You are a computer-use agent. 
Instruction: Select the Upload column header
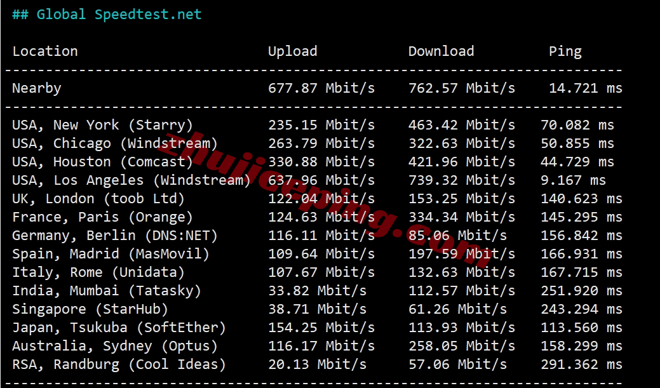[293, 51]
